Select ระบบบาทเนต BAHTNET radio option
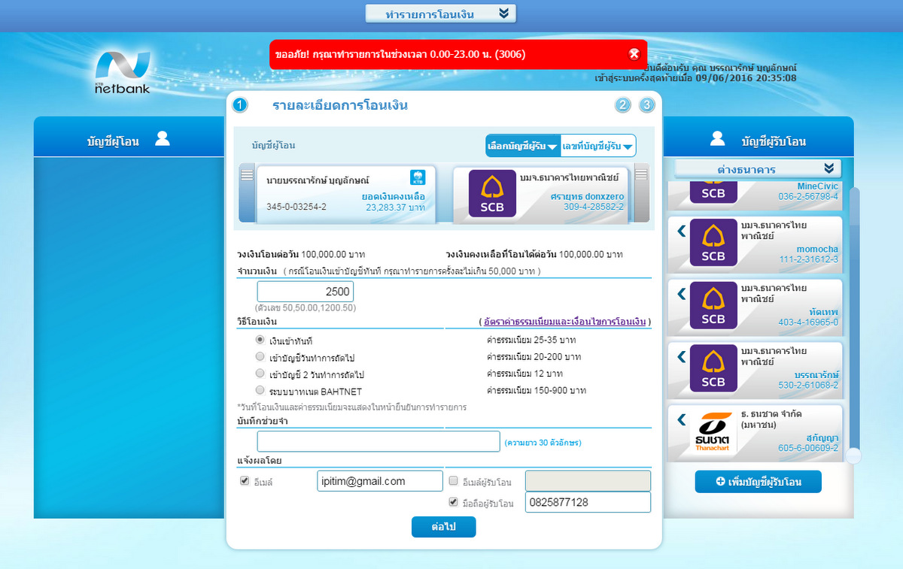 260,390
